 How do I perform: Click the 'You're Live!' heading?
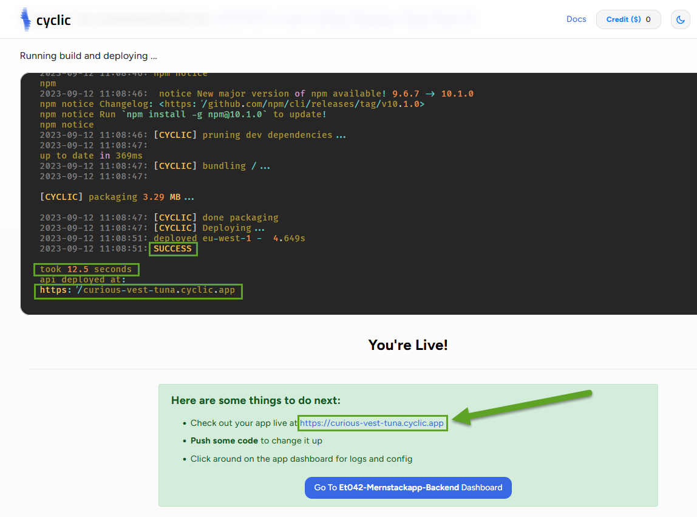pos(407,345)
